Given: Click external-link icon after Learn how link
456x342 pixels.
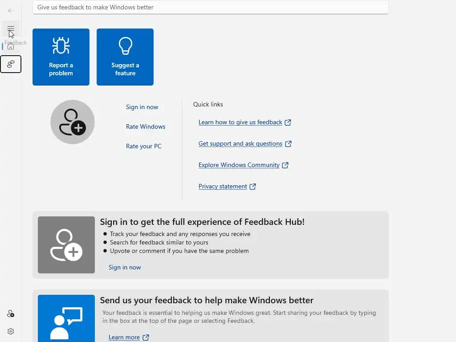Looking at the screenshot, I should click(x=288, y=122).
